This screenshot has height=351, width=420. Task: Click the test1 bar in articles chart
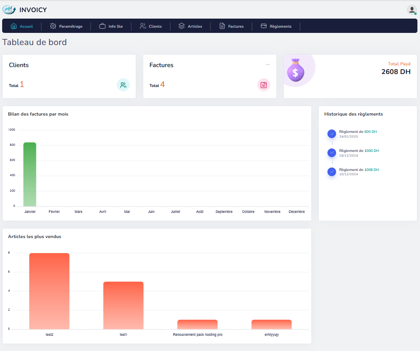(x=123, y=305)
